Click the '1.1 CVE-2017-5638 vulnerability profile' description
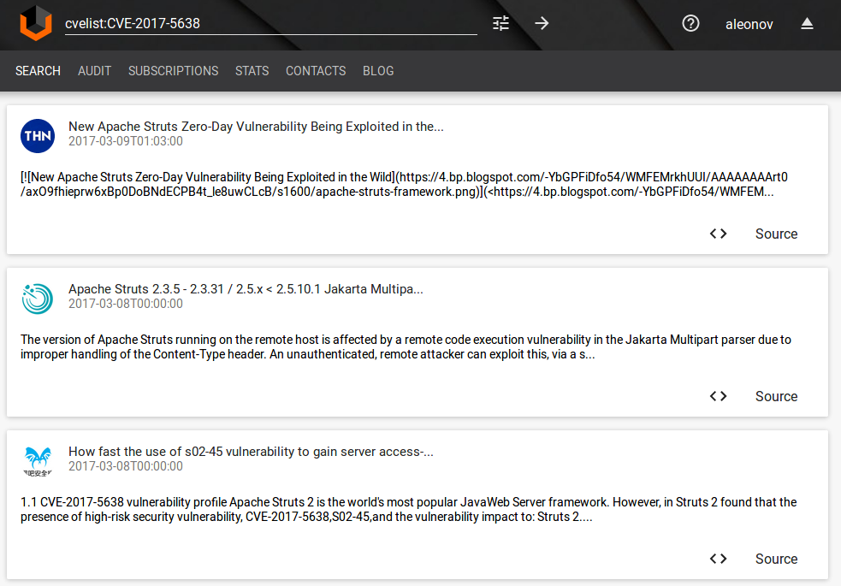Viewport: 841px width, 586px height. [x=409, y=509]
